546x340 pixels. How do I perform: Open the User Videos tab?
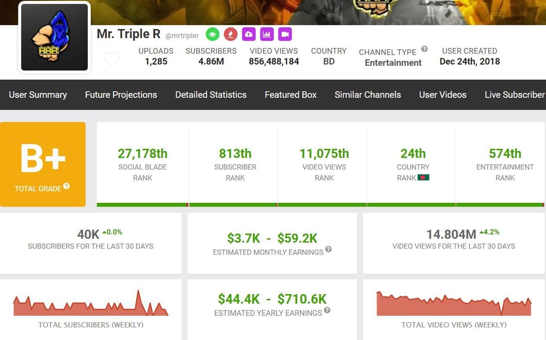[443, 95]
